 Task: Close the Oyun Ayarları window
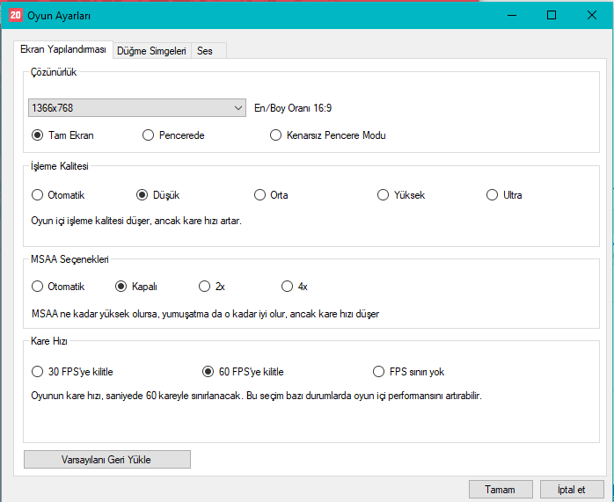(x=592, y=15)
